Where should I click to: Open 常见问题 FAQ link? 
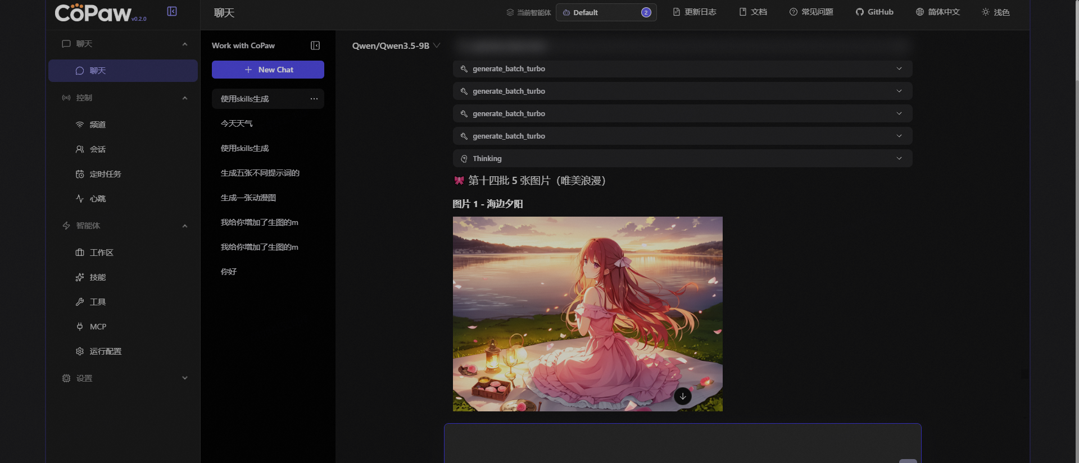click(x=811, y=12)
